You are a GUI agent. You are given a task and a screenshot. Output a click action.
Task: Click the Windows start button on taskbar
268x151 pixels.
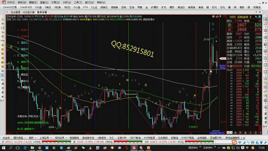pos(3,147)
